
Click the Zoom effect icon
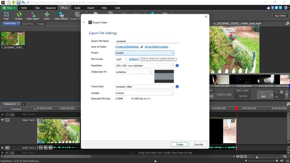click(47, 16)
